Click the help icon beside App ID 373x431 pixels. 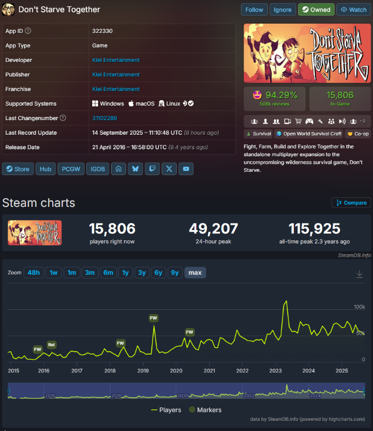click(x=28, y=31)
